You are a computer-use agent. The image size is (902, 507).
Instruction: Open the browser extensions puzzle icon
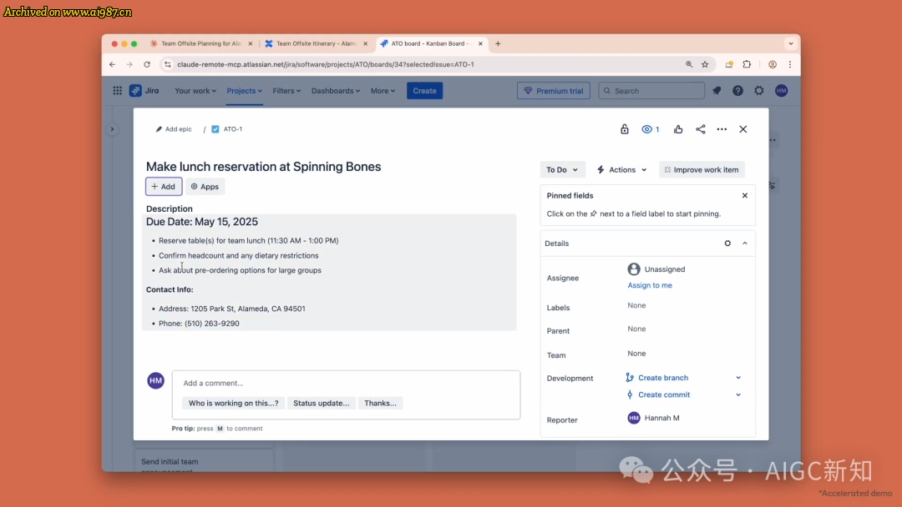[x=747, y=64]
